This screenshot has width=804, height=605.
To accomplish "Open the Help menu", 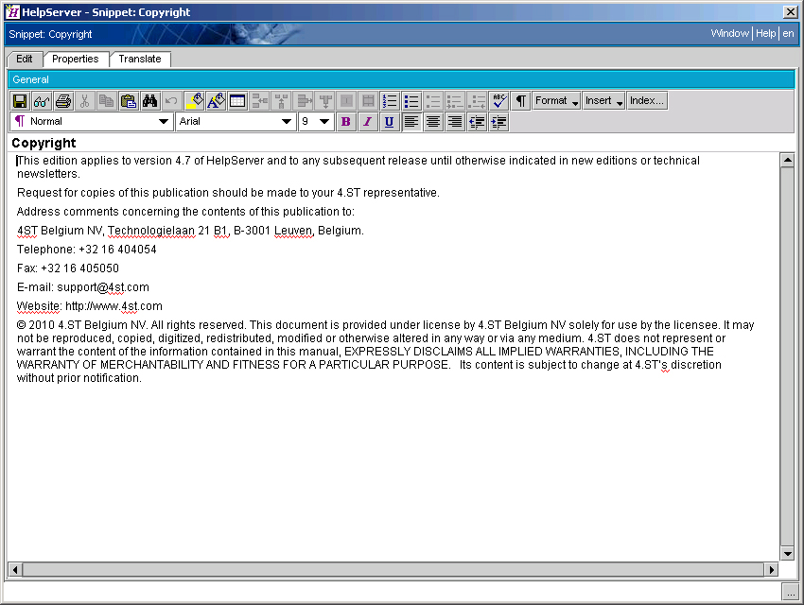I will (765, 33).
